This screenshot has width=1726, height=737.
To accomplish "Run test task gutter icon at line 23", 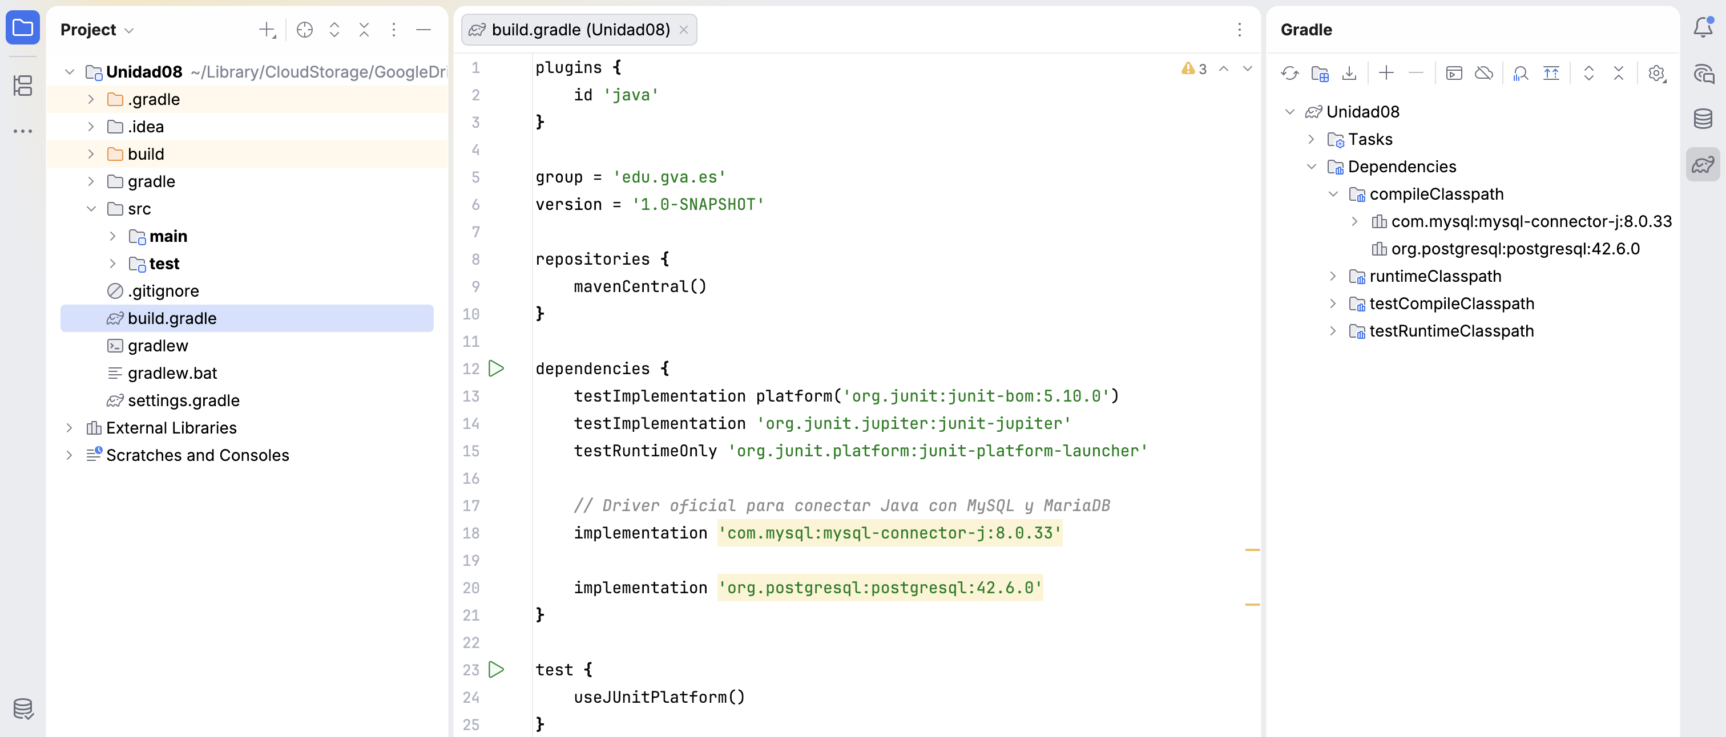I will click(x=496, y=669).
